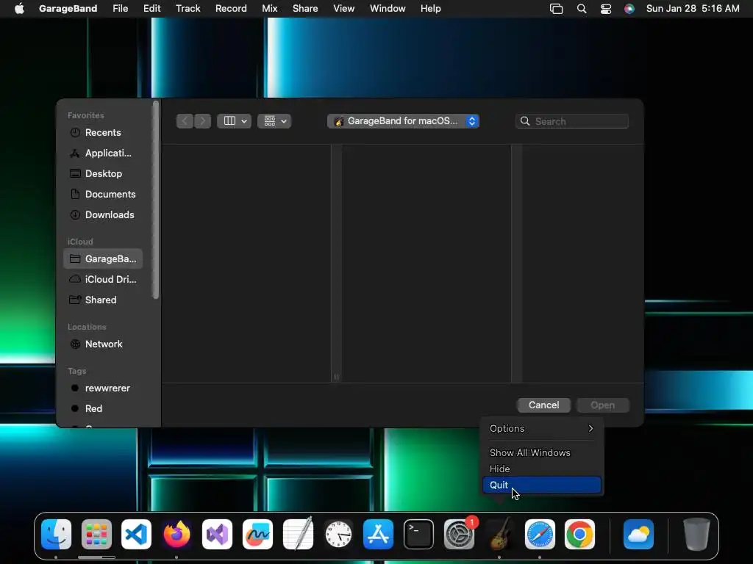Open the GarageBand application menu
Image resolution: width=753 pixels, height=564 pixels.
pos(68,9)
